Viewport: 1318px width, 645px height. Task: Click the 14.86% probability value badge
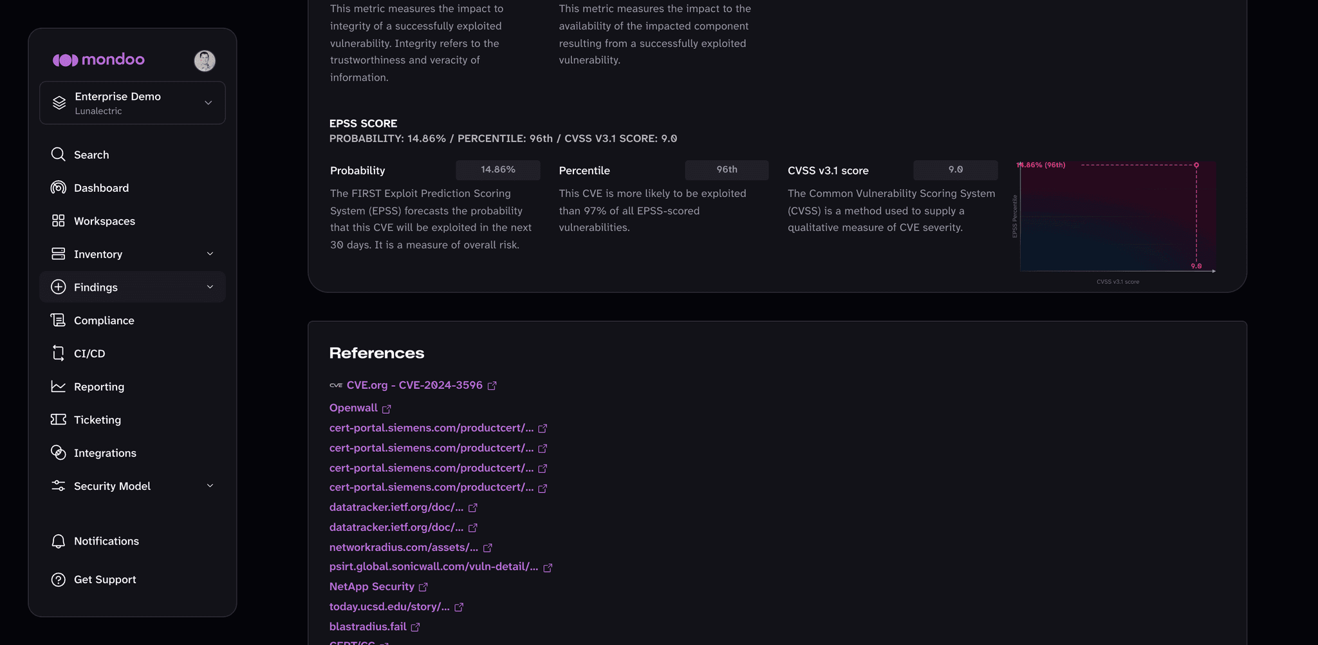tap(498, 169)
